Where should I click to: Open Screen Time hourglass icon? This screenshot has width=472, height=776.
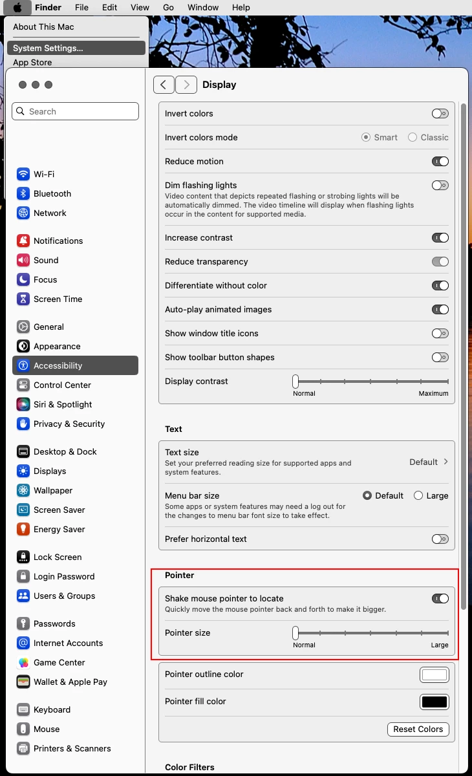click(23, 299)
